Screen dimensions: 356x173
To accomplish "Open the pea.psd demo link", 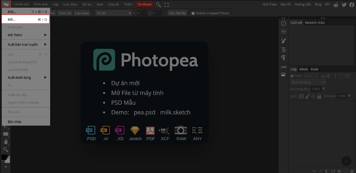I will [145, 112].
